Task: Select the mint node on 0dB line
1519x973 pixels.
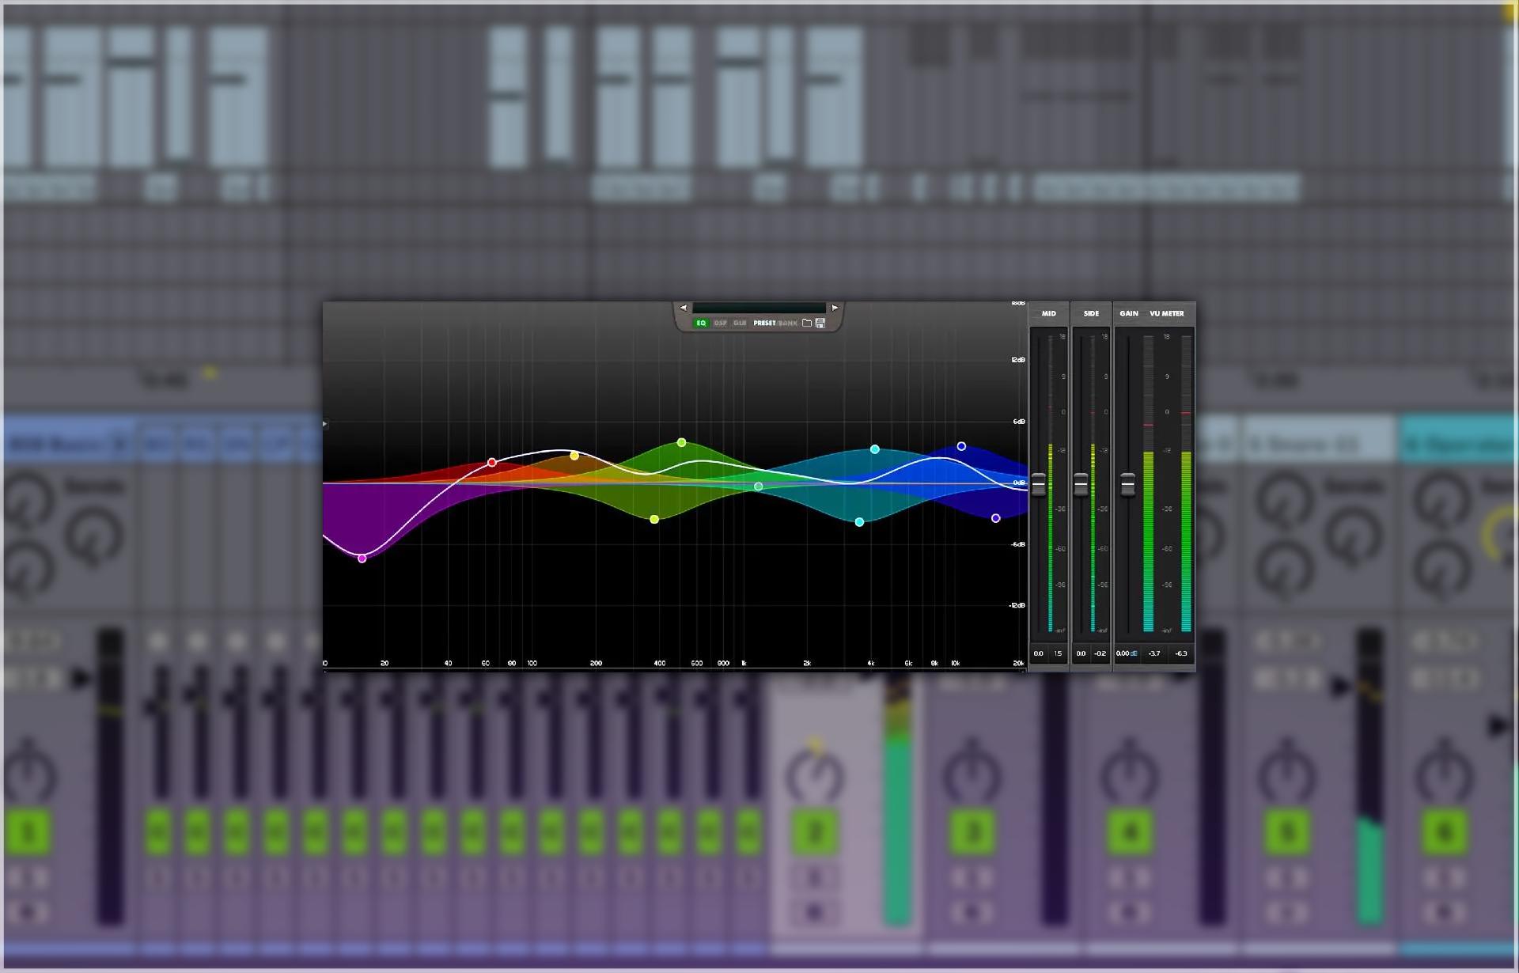Action: [x=759, y=486]
